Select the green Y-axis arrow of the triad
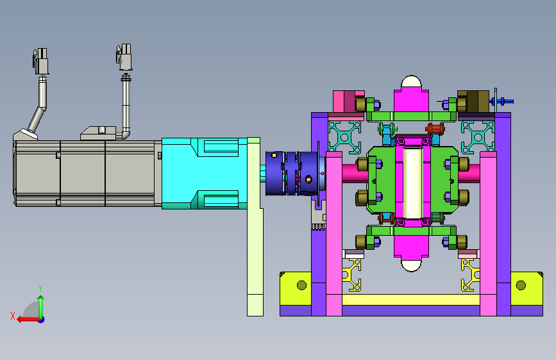Viewport: 556px width, 360px height. click(41, 306)
